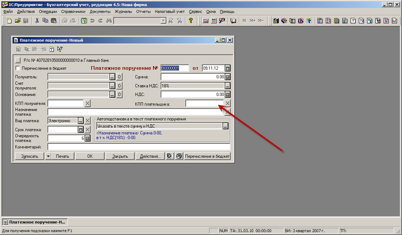Viewport: 402px width, 235px height.
Task: Click into the Комментарий text field
Action: point(139,147)
